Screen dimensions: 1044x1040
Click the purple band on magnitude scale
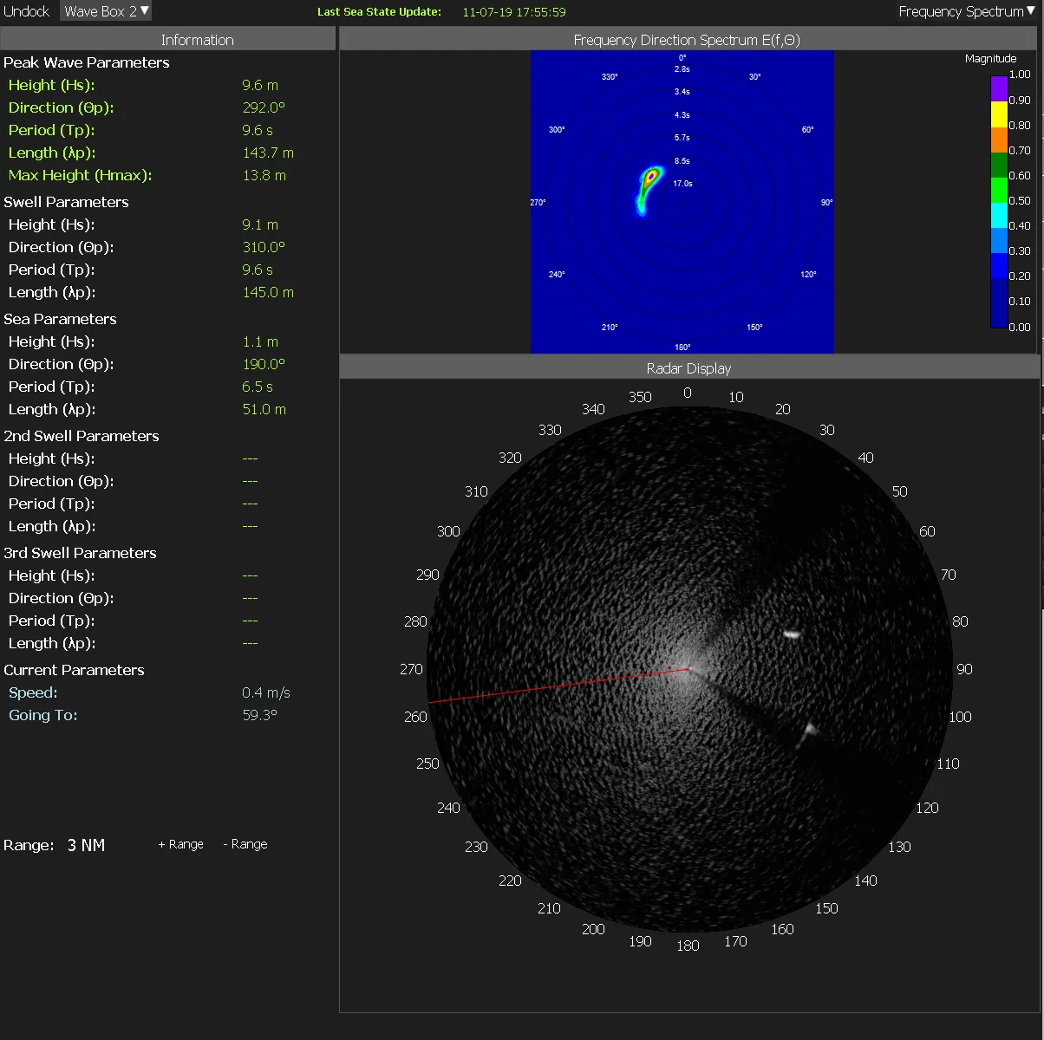pos(999,88)
